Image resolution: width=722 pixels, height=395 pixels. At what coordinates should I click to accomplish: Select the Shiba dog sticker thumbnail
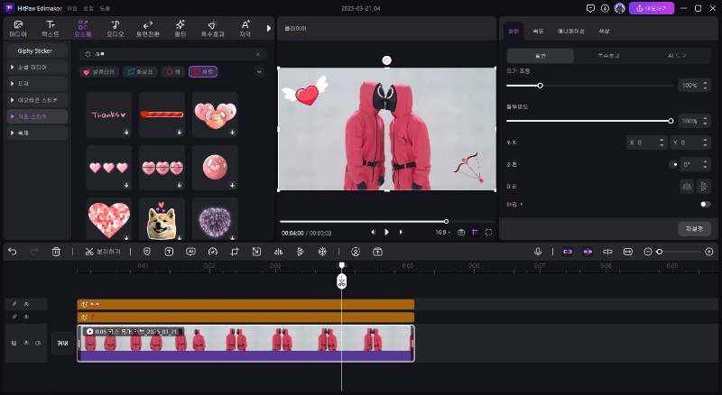coord(162,219)
